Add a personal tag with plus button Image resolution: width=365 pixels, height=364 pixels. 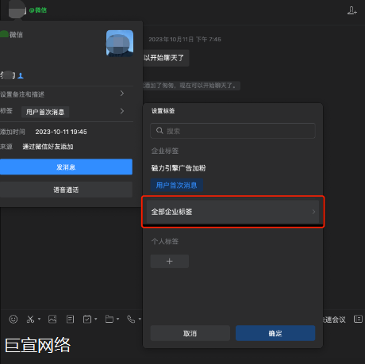pos(170,261)
